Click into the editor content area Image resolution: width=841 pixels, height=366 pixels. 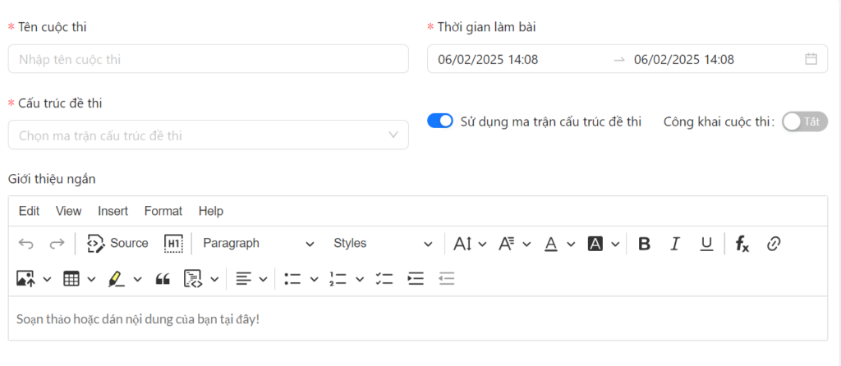point(418,319)
